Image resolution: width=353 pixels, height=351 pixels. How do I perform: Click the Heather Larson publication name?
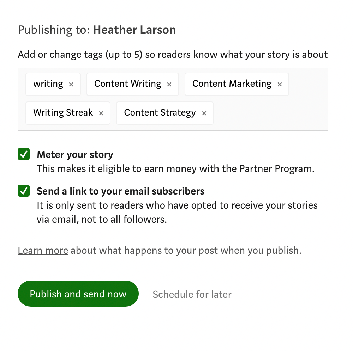(134, 30)
